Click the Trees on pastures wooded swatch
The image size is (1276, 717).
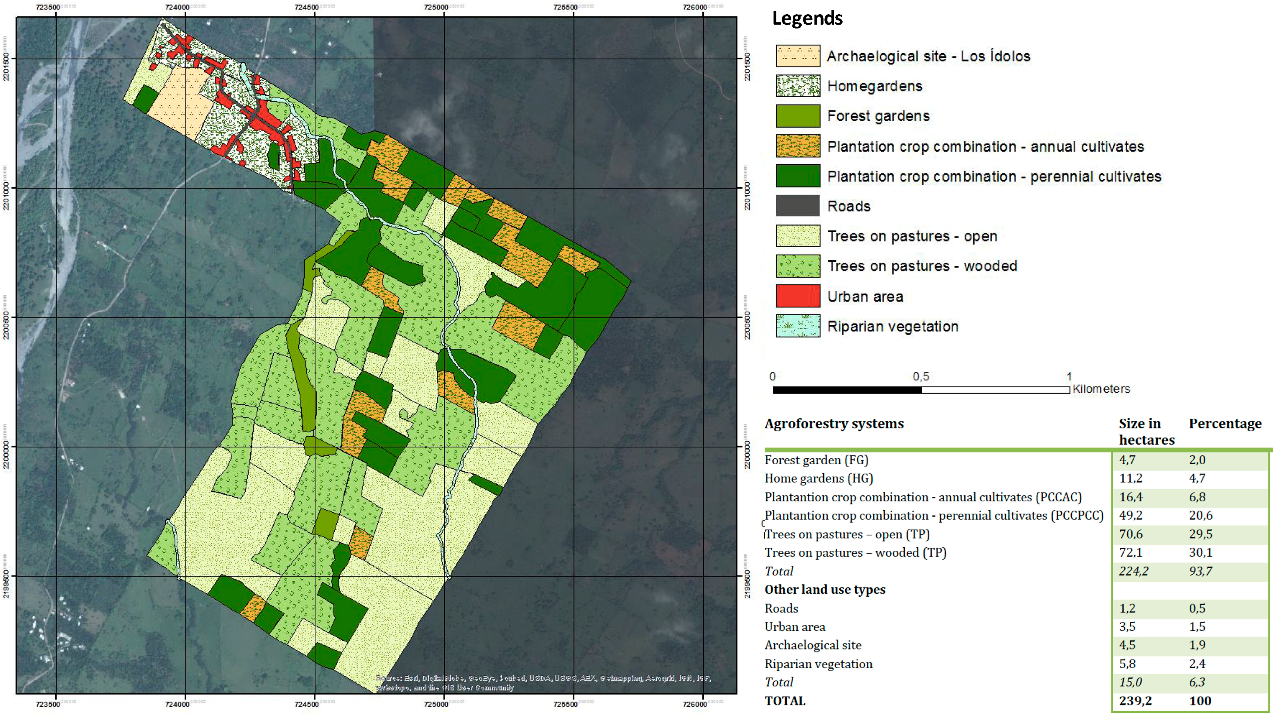click(x=797, y=266)
